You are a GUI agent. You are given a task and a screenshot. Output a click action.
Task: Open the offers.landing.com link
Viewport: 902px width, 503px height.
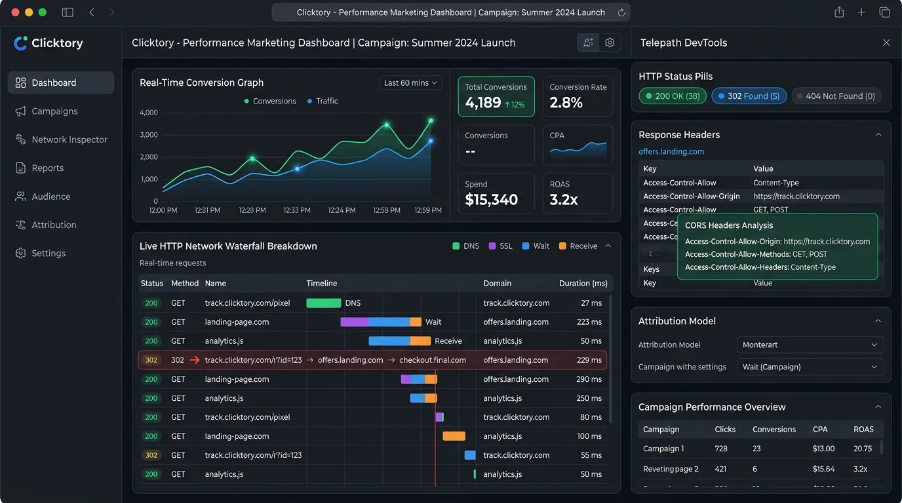point(671,151)
